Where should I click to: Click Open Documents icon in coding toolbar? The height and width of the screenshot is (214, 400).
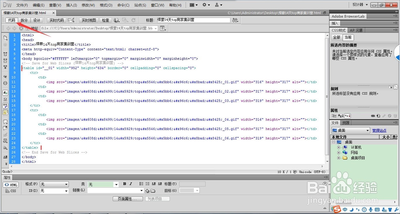pos(5,38)
